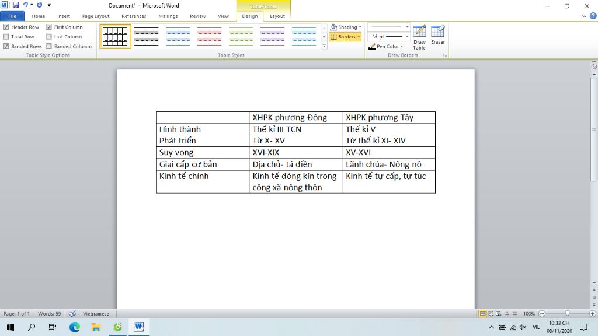Minimize the ribbon using the caret icon
This screenshot has height=336, width=598.
tap(583, 16)
